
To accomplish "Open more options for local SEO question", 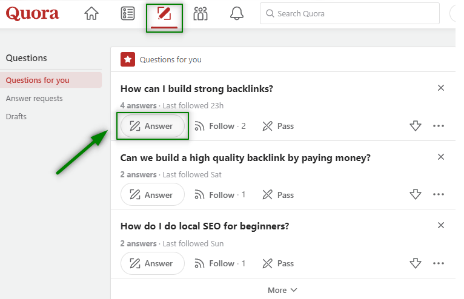I will 439,263.
